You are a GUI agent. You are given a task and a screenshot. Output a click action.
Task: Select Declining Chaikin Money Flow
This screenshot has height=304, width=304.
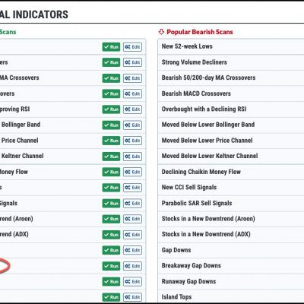coord(201,172)
